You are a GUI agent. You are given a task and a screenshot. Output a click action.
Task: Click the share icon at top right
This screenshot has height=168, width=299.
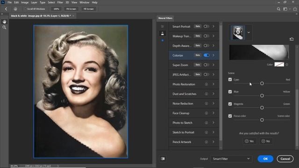(295, 9)
